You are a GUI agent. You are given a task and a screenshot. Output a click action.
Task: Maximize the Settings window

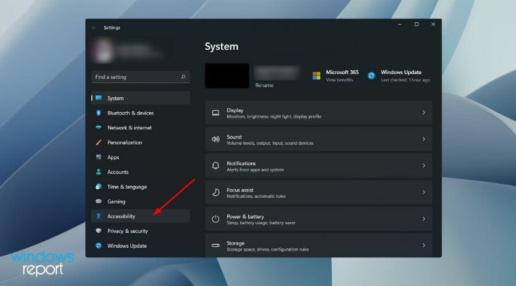pos(416,24)
